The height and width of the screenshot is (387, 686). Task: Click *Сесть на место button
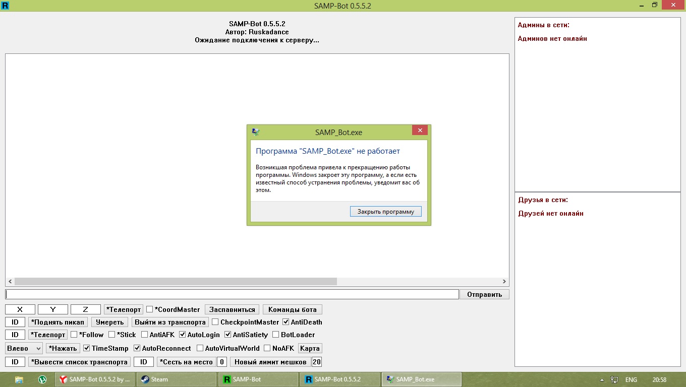[186, 362]
